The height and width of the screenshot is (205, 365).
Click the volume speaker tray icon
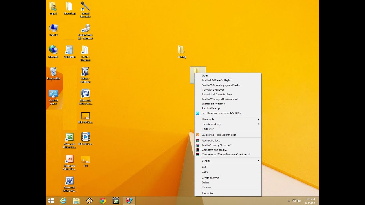pyautogui.click(x=299, y=201)
